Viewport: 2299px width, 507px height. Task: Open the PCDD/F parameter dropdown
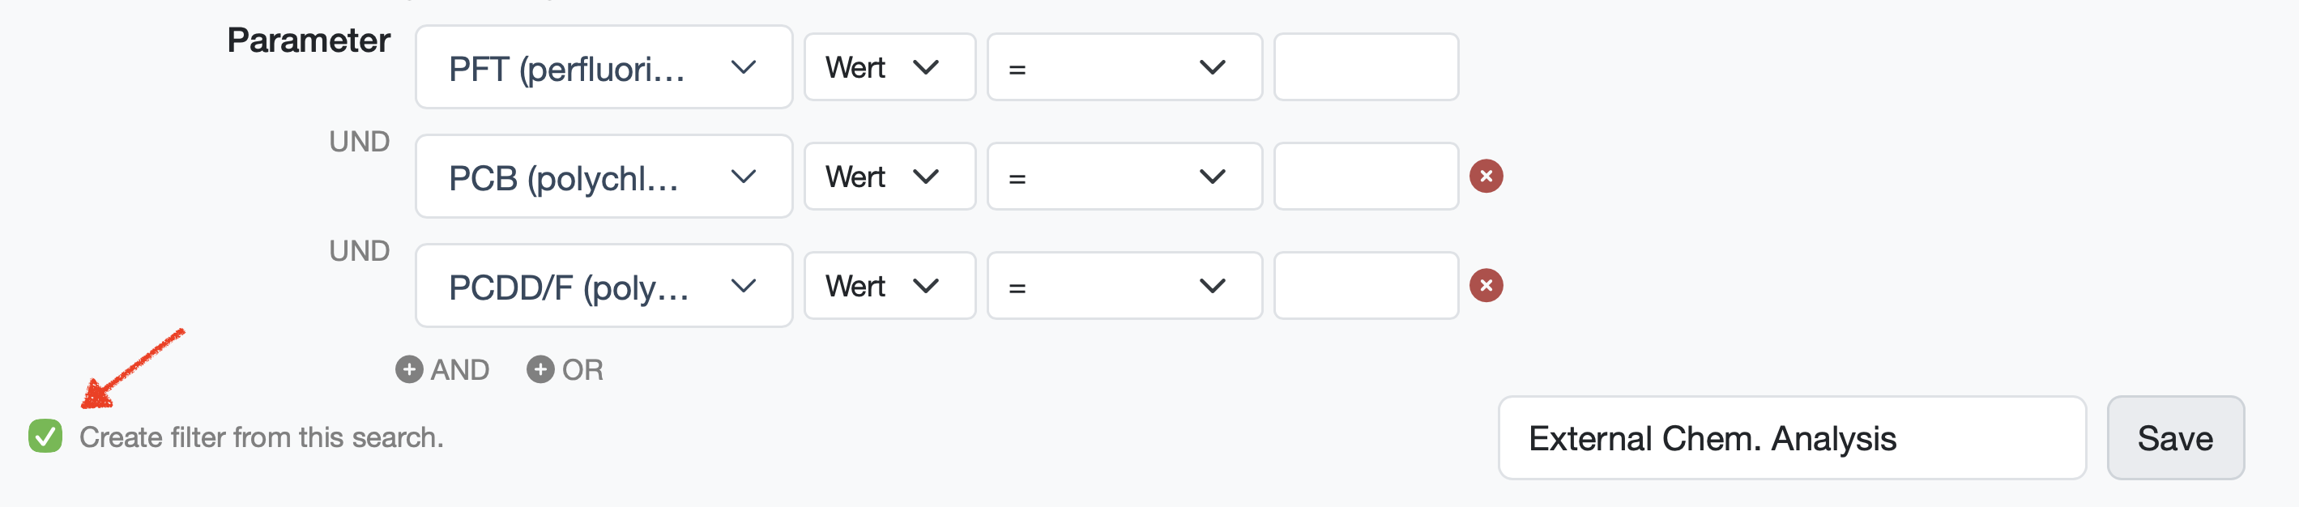coord(604,286)
